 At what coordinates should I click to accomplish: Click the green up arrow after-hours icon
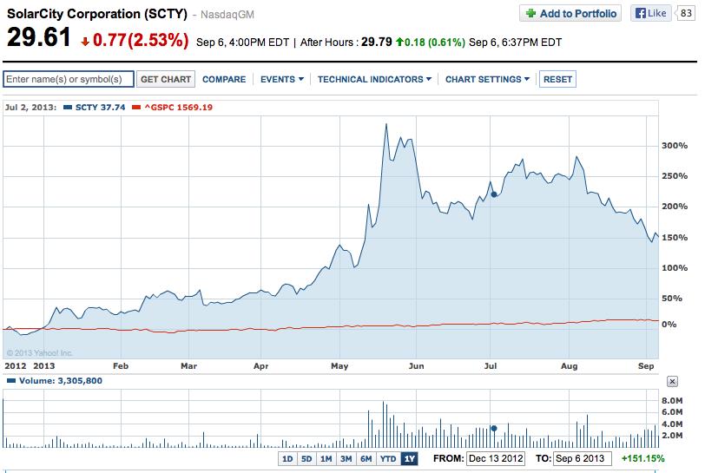point(399,42)
